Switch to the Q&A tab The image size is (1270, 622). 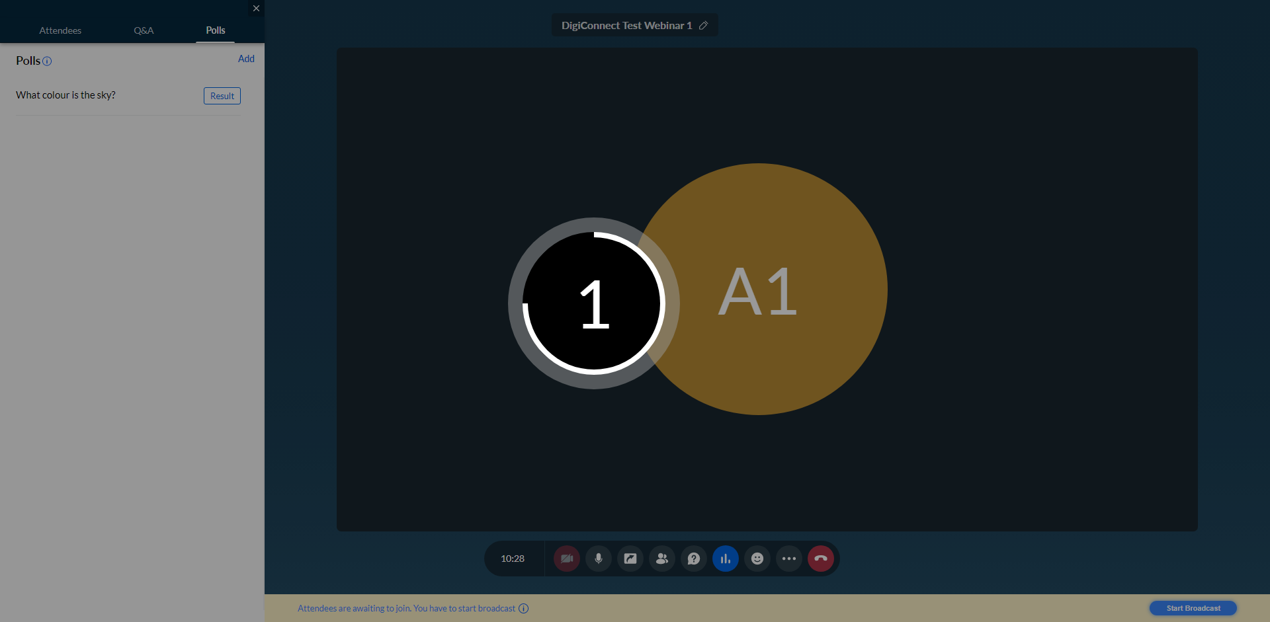144,30
